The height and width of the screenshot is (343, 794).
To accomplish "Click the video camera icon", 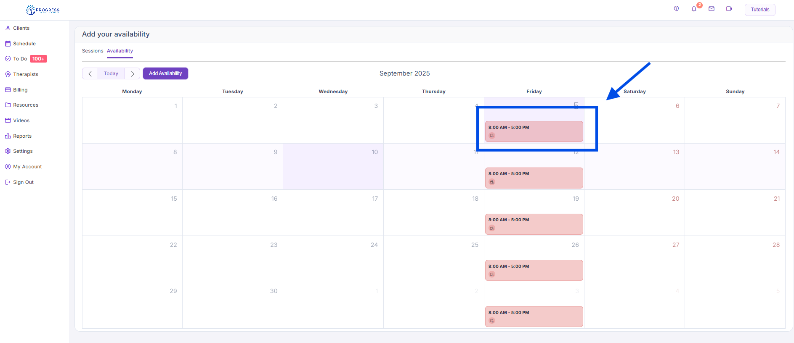I will tap(729, 9).
